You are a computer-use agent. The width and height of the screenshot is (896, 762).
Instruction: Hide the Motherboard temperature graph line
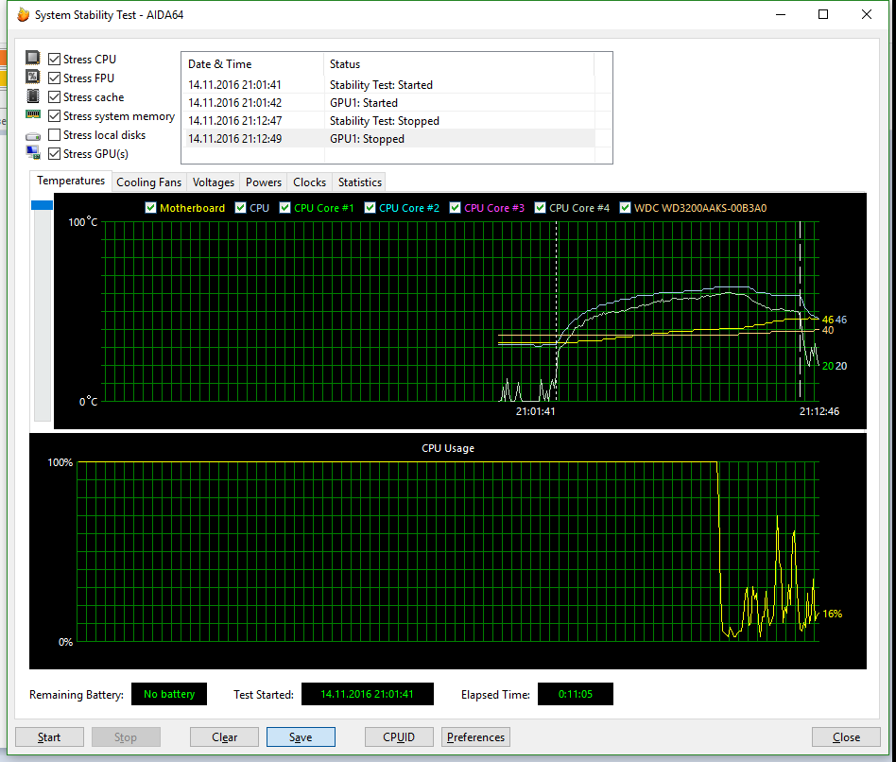click(x=151, y=207)
